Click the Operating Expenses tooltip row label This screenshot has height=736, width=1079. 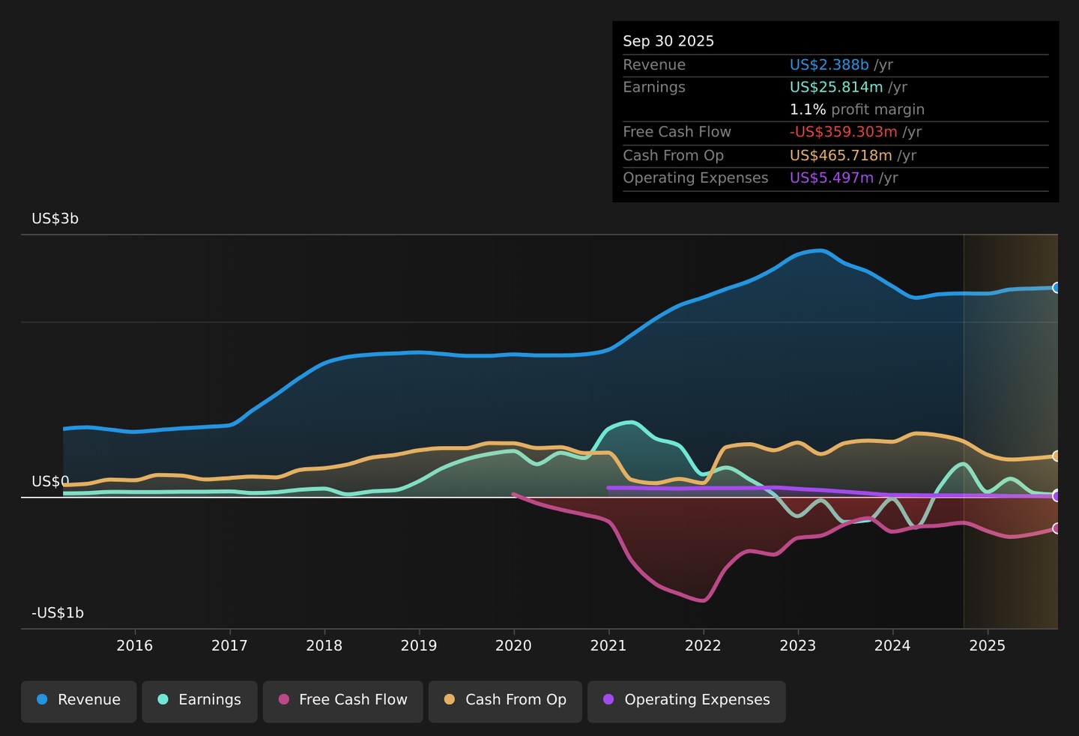coord(696,178)
